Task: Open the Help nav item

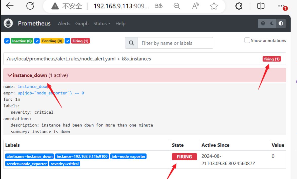Action: [120, 24]
